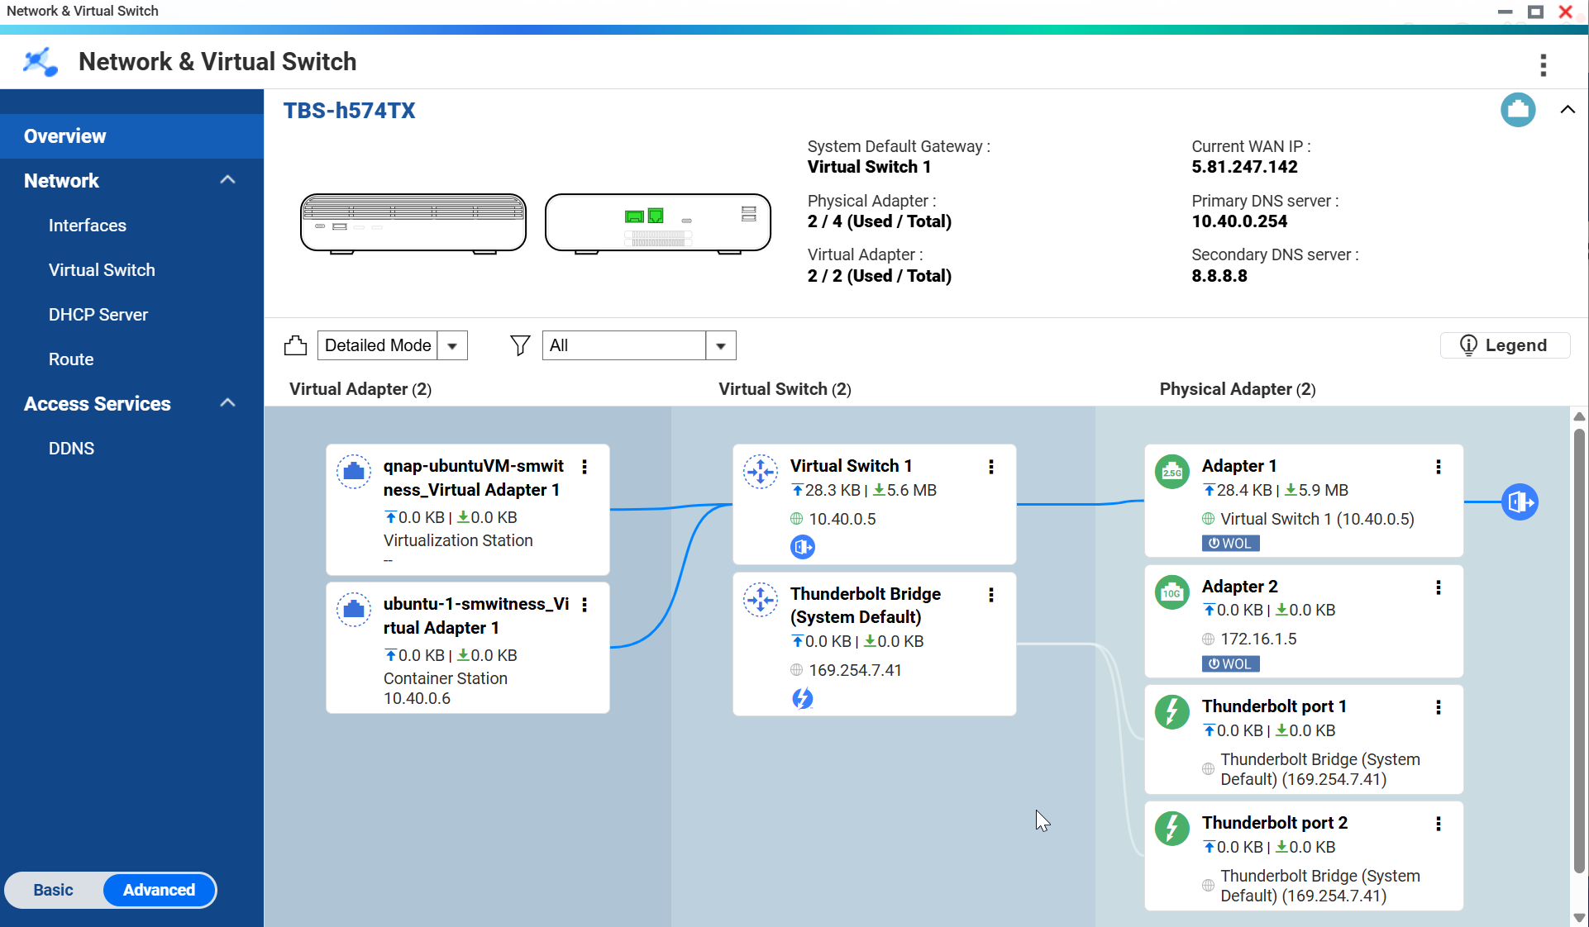Screen dimensions: 1589x927
Task: Click the WOL badge on Adapter 1
Action: coord(1231,544)
